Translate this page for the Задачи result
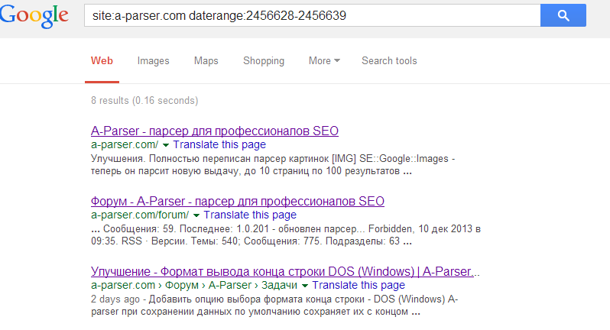 point(359,285)
